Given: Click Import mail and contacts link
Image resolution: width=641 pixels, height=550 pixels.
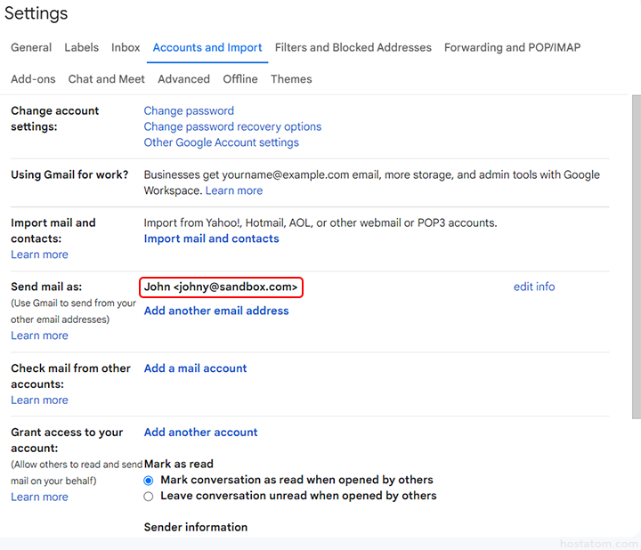Looking at the screenshot, I should coord(211,239).
